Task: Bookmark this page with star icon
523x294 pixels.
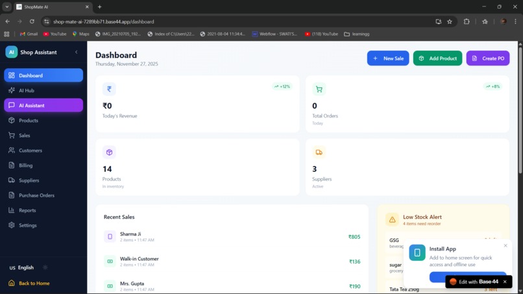Action: click(x=450, y=21)
